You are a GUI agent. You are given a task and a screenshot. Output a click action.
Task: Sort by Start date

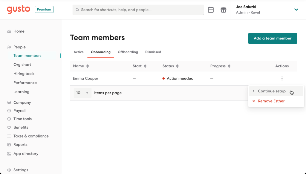145,66
